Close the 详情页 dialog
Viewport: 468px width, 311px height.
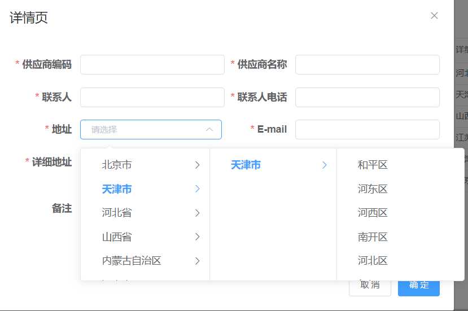click(x=434, y=15)
